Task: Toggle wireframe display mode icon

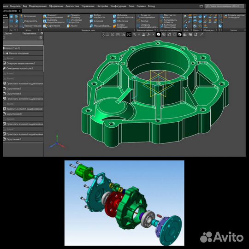Action: tap(164, 35)
